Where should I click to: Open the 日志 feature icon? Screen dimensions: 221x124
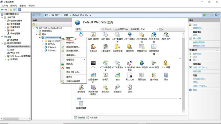point(166,76)
